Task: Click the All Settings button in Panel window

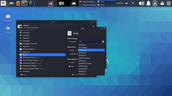Action: tap(75, 75)
